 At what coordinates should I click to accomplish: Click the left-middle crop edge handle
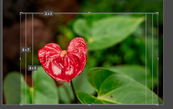click(x=20, y=59)
